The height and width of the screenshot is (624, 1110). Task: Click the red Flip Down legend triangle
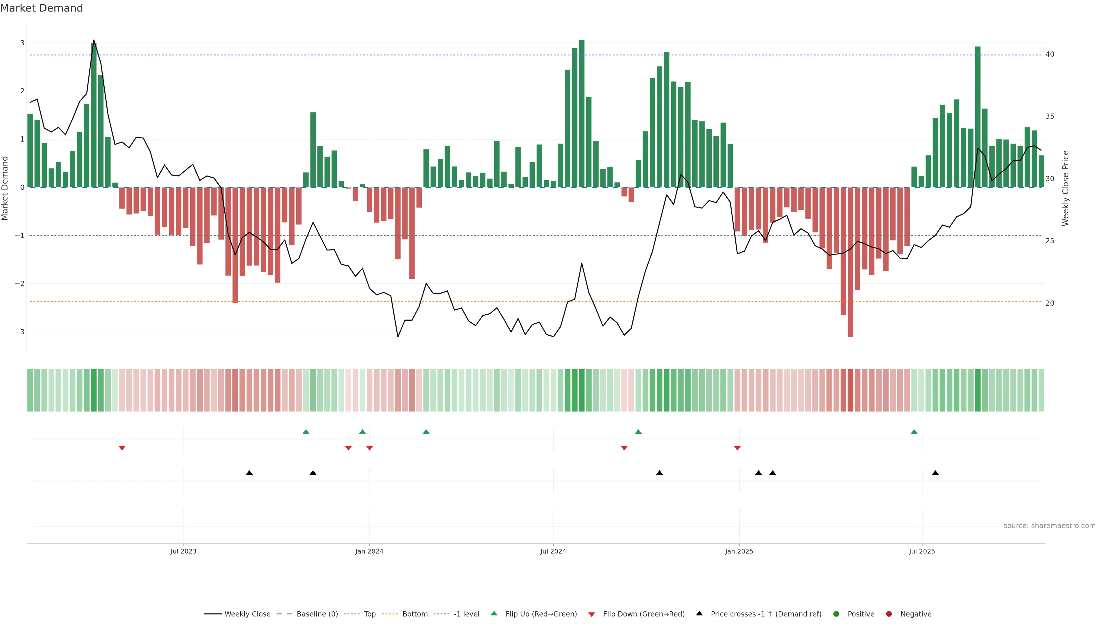pyautogui.click(x=592, y=614)
